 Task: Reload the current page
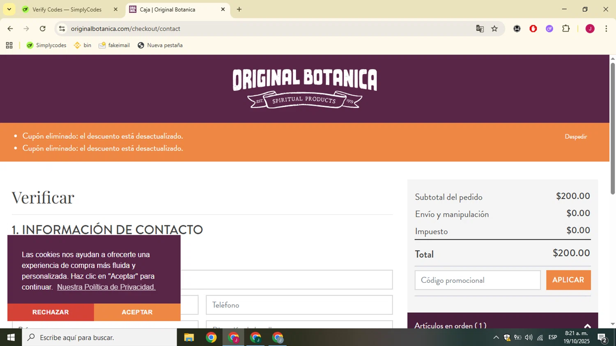(x=43, y=29)
